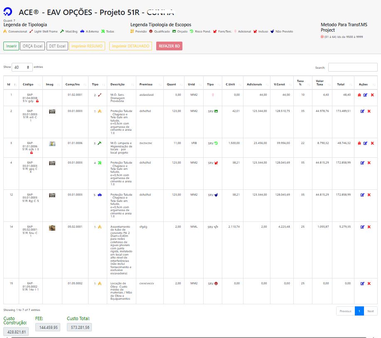Click the REFAZER BD button
Screen dimensions: 381x338
pyautogui.click(x=169, y=46)
